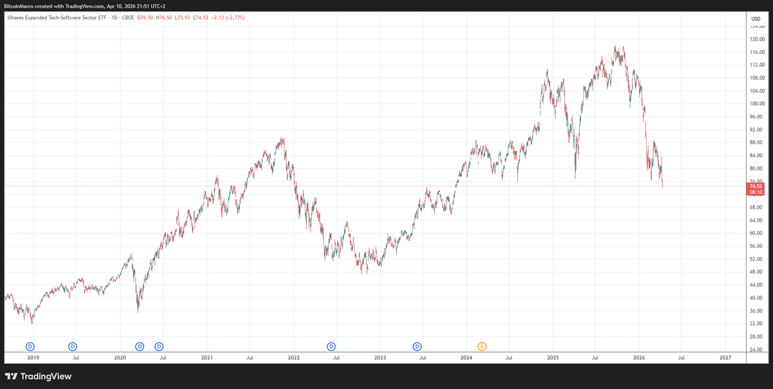The height and width of the screenshot is (389, 773).
Task: Click the 60.00 price axis label
Action: point(756,233)
